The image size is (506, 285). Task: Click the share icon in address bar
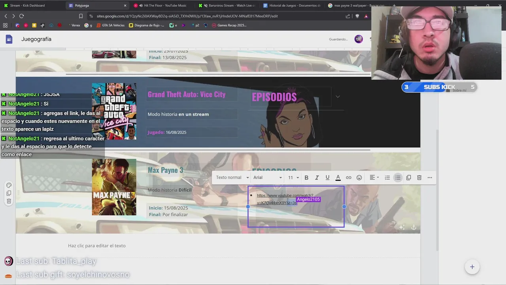348,16
